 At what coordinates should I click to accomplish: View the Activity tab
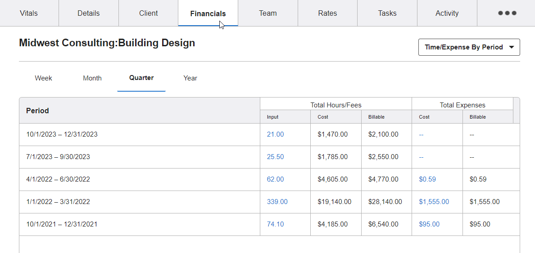(447, 13)
